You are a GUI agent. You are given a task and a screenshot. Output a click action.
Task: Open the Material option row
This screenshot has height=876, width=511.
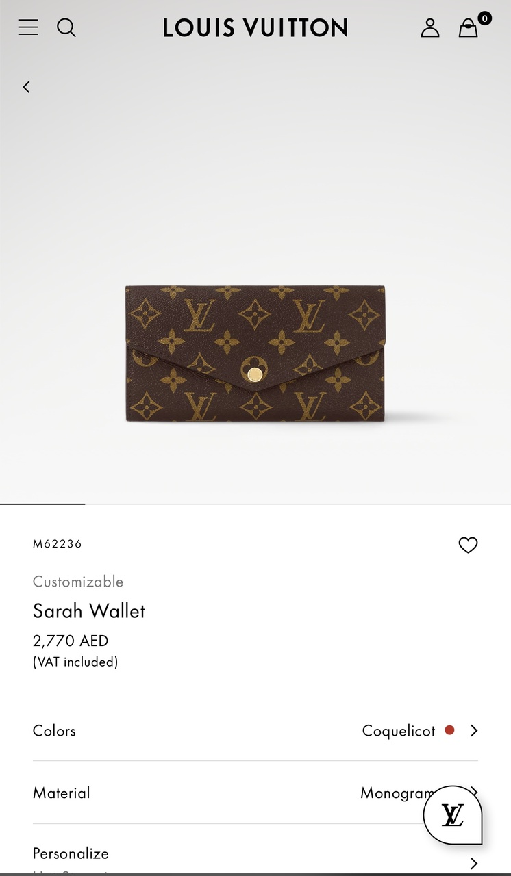pyautogui.click(x=255, y=793)
